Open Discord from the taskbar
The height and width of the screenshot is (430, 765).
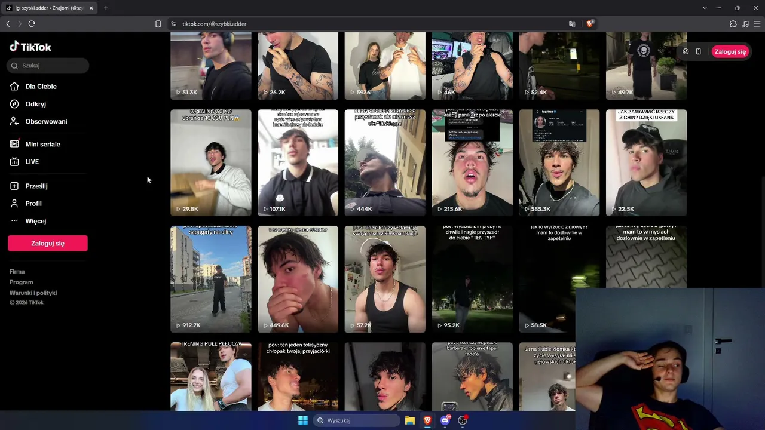pyautogui.click(x=445, y=420)
